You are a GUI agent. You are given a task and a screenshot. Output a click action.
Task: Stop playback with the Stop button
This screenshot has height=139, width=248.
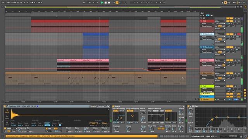(x=106, y=3)
